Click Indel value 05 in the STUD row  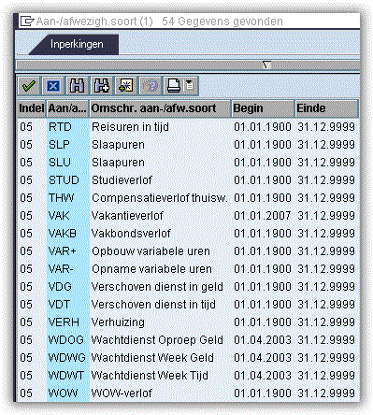coord(26,180)
